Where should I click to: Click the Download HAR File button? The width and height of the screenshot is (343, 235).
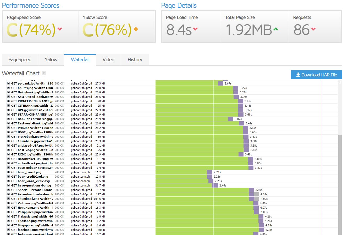tap(316, 75)
